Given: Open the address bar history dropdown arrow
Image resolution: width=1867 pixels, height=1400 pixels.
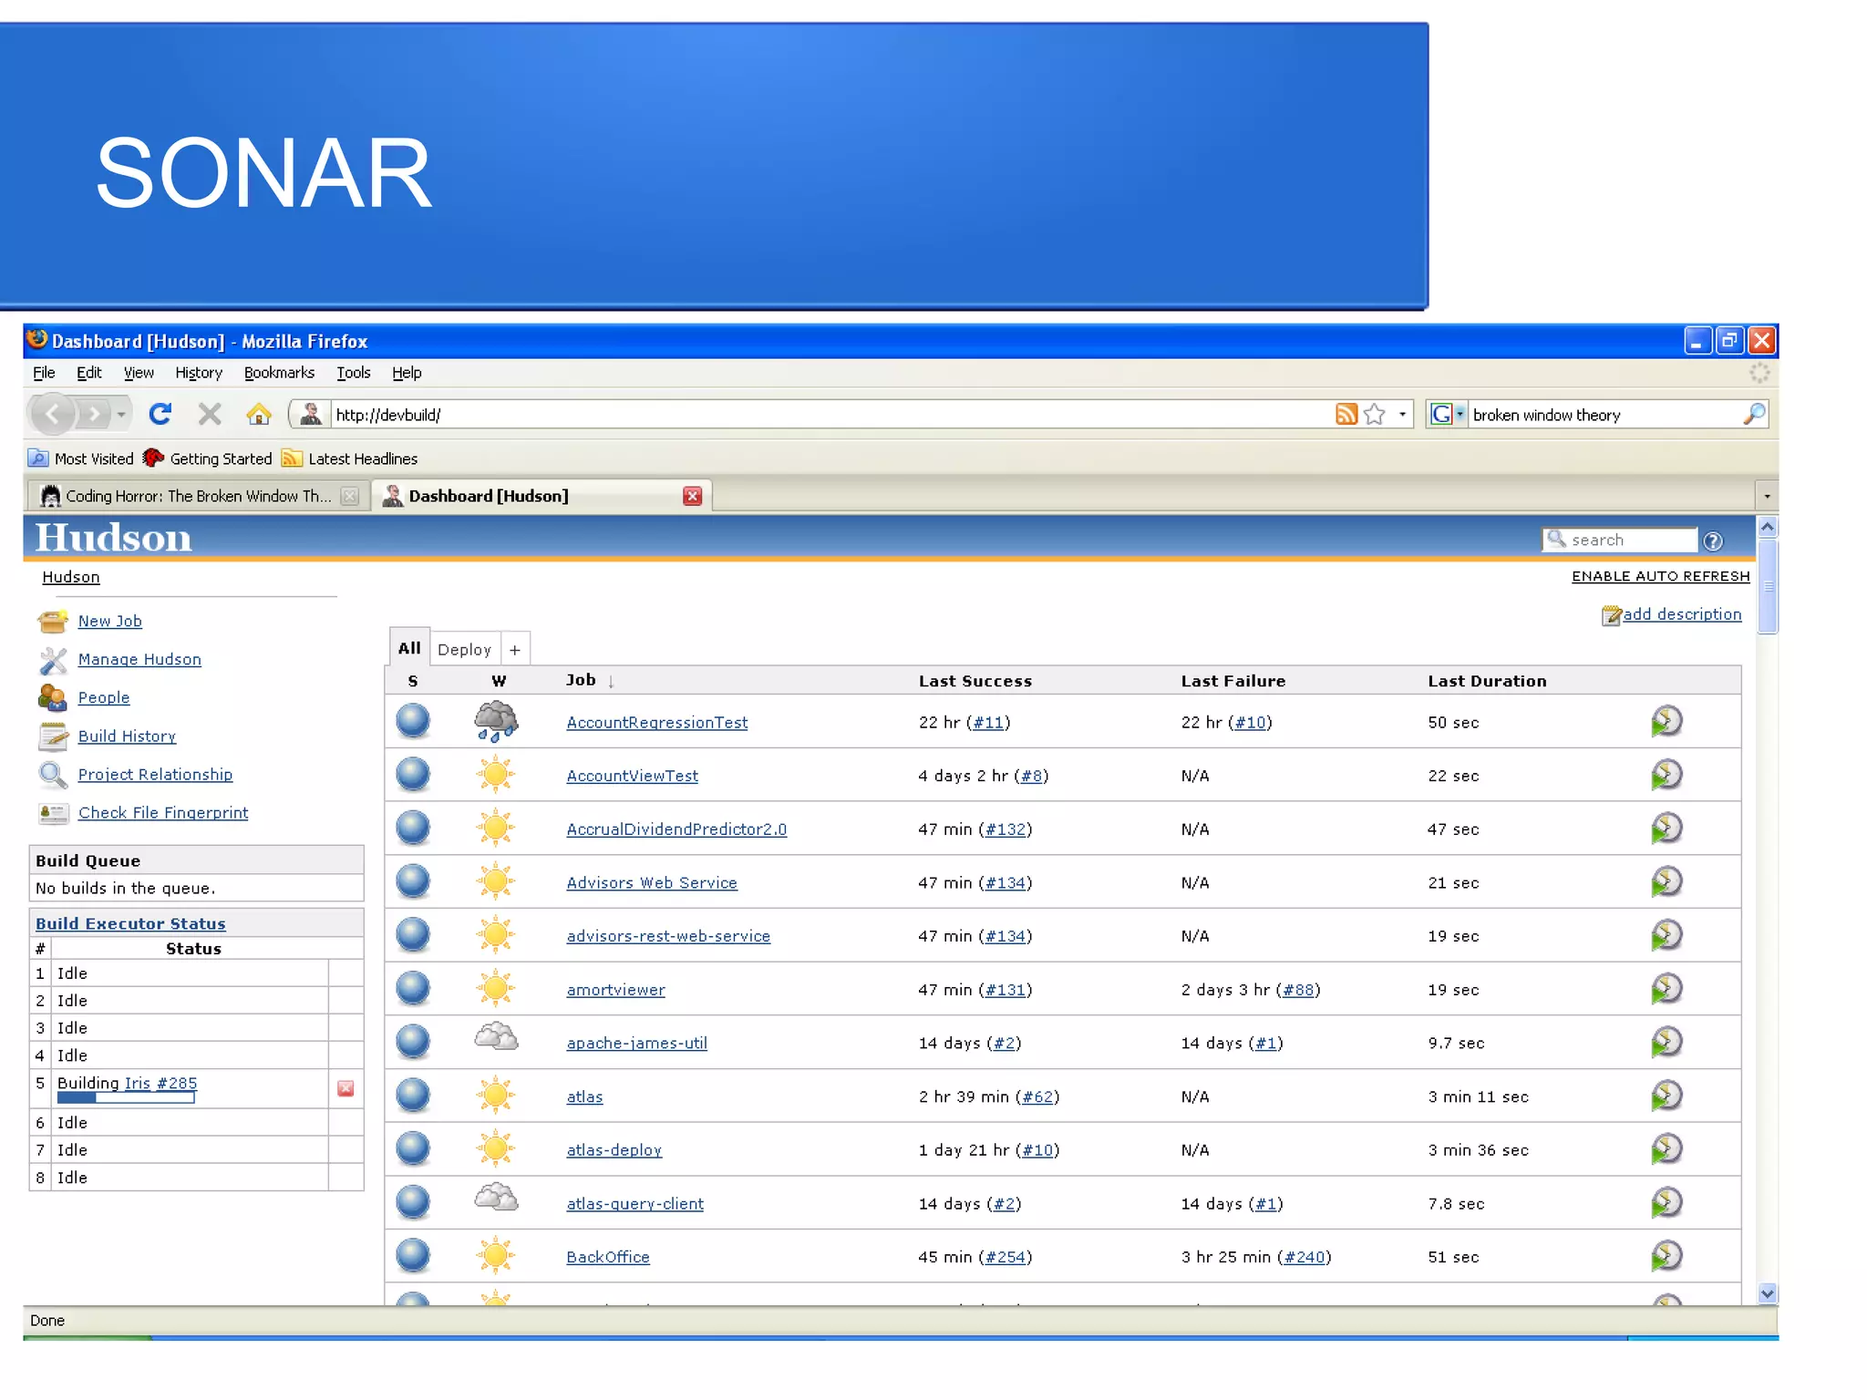Looking at the screenshot, I should tap(1403, 415).
